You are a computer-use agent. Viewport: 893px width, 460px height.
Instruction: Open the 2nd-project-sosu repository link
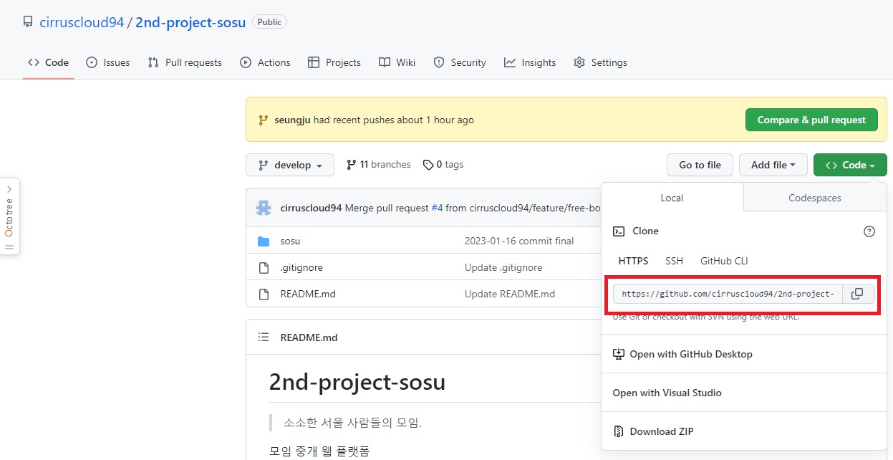point(190,22)
